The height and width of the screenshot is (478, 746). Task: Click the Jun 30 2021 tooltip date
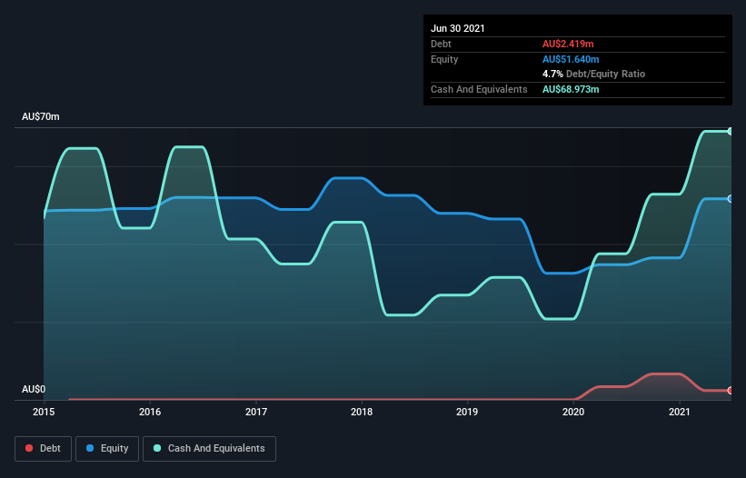click(x=458, y=28)
